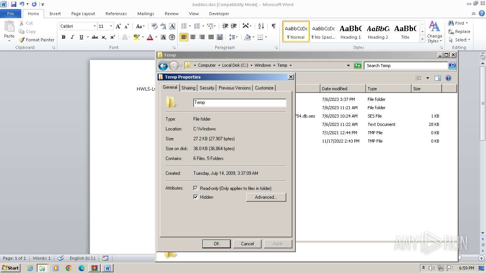Click the Search Temp input box
Screen dimensions: 486x273
coord(406,66)
